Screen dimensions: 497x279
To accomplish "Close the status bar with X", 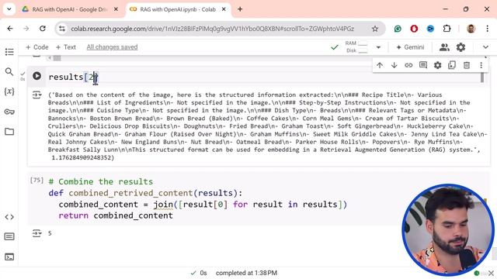I will (492, 273).
